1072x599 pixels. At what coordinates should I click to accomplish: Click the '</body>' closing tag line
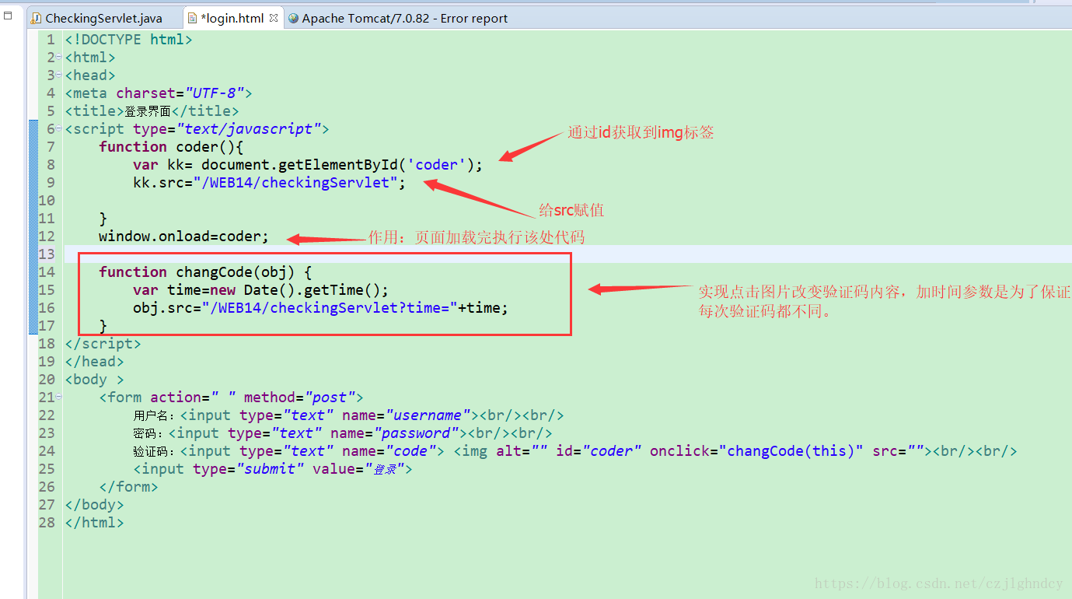click(x=95, y=505)
